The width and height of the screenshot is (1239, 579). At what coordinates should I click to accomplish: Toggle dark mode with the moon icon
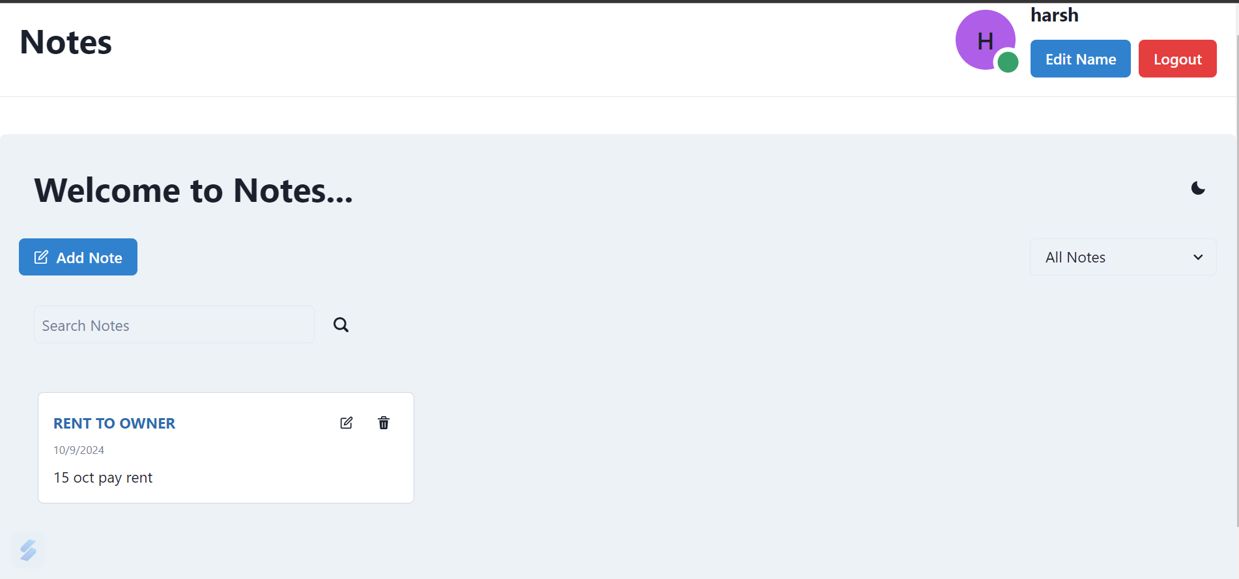pos(1198,188)
